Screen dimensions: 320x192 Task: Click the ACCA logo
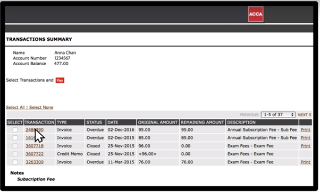click(x=256, y=14)
